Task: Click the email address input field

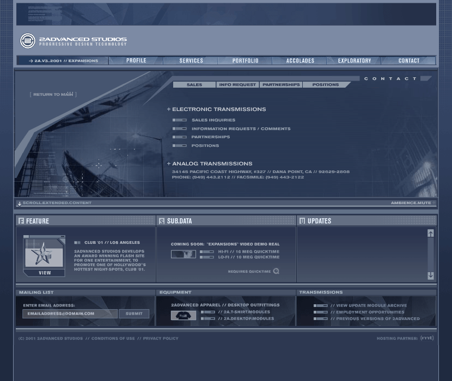Action: [x=70, y=314]
